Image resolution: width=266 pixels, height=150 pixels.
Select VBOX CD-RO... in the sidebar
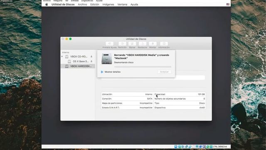[78, 57]
